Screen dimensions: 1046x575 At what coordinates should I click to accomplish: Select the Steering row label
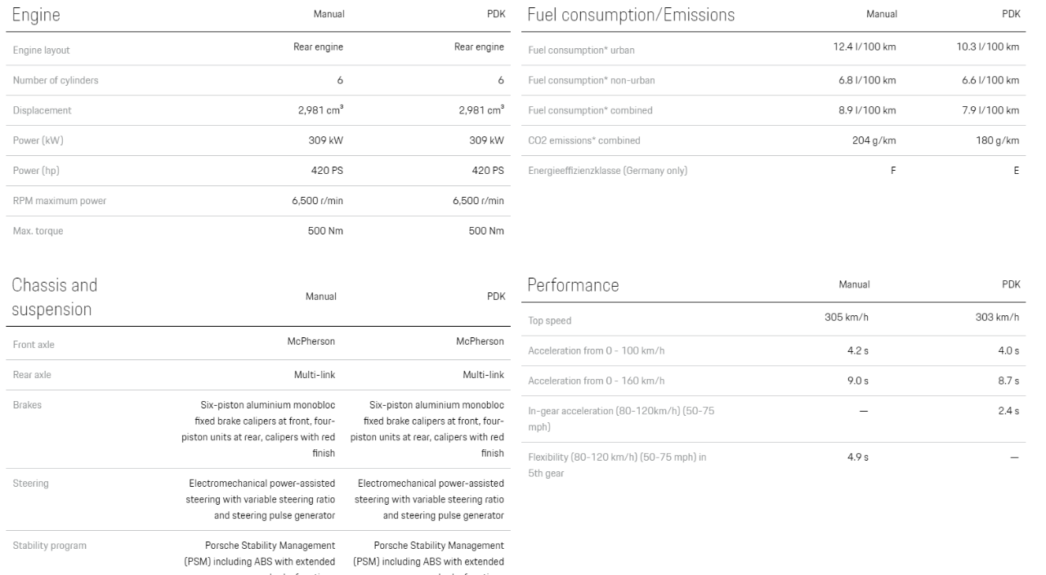point(31,484)
